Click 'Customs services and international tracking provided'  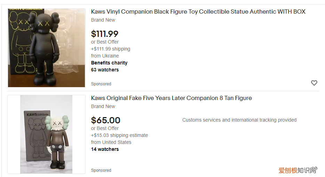[x=239, y=120]
